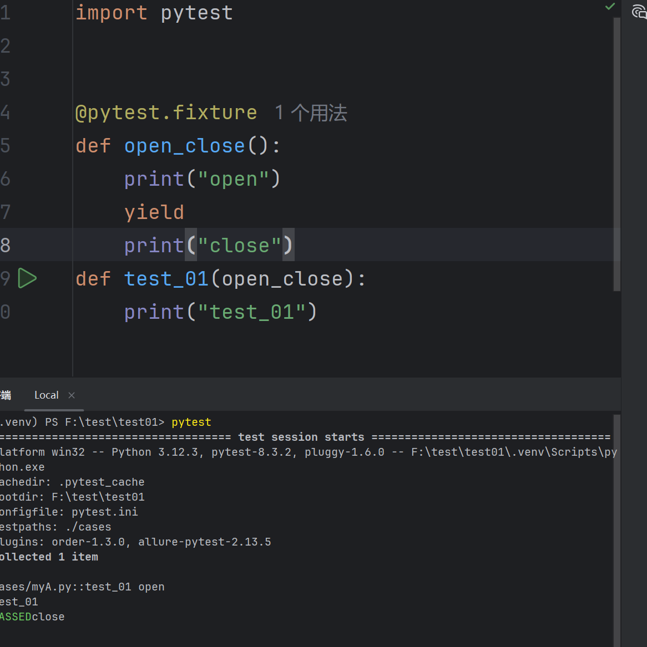
Task: Click the terminal panel's vertical scrollbar
Action: 617,531
